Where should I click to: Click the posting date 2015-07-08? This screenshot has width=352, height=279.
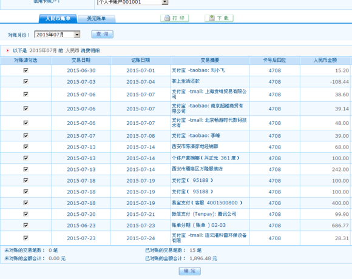[x=141, y=136]
